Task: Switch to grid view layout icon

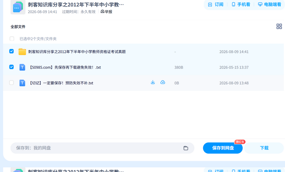Action: point(279,26)
